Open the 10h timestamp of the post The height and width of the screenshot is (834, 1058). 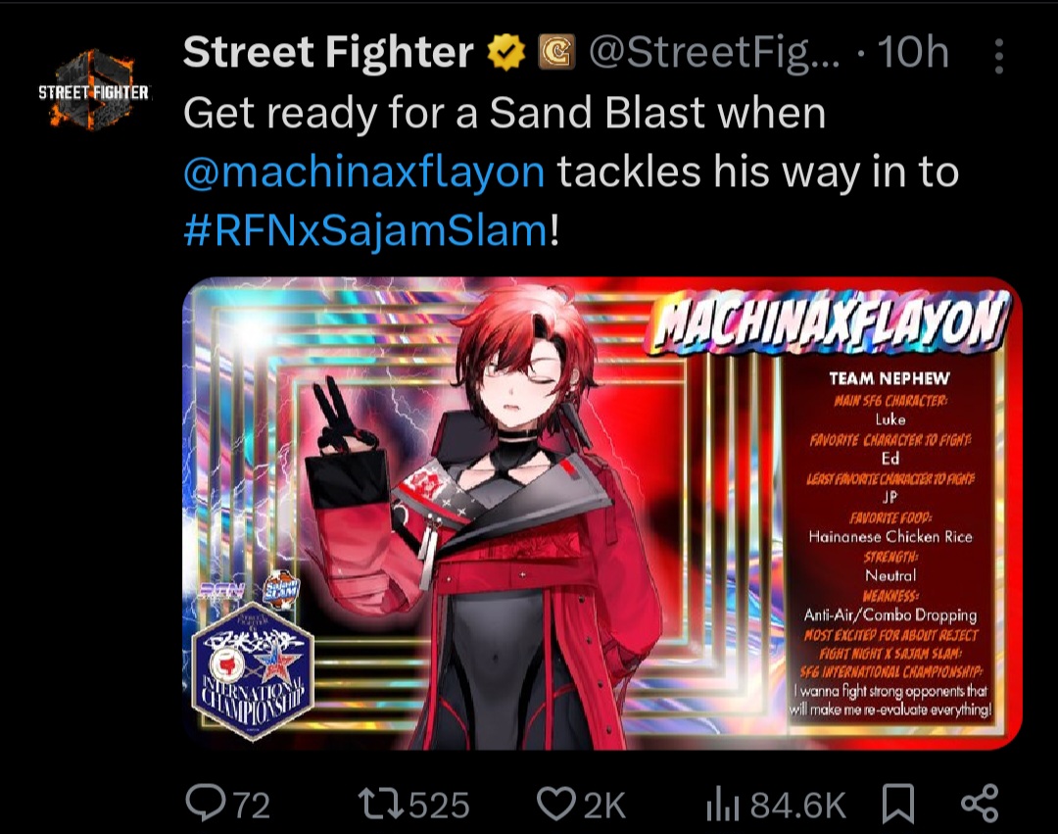click(x=914, y=53)
